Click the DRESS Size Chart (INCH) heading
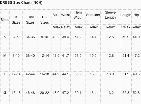Screen dimensions: 141x104 [x=21, y=3]
